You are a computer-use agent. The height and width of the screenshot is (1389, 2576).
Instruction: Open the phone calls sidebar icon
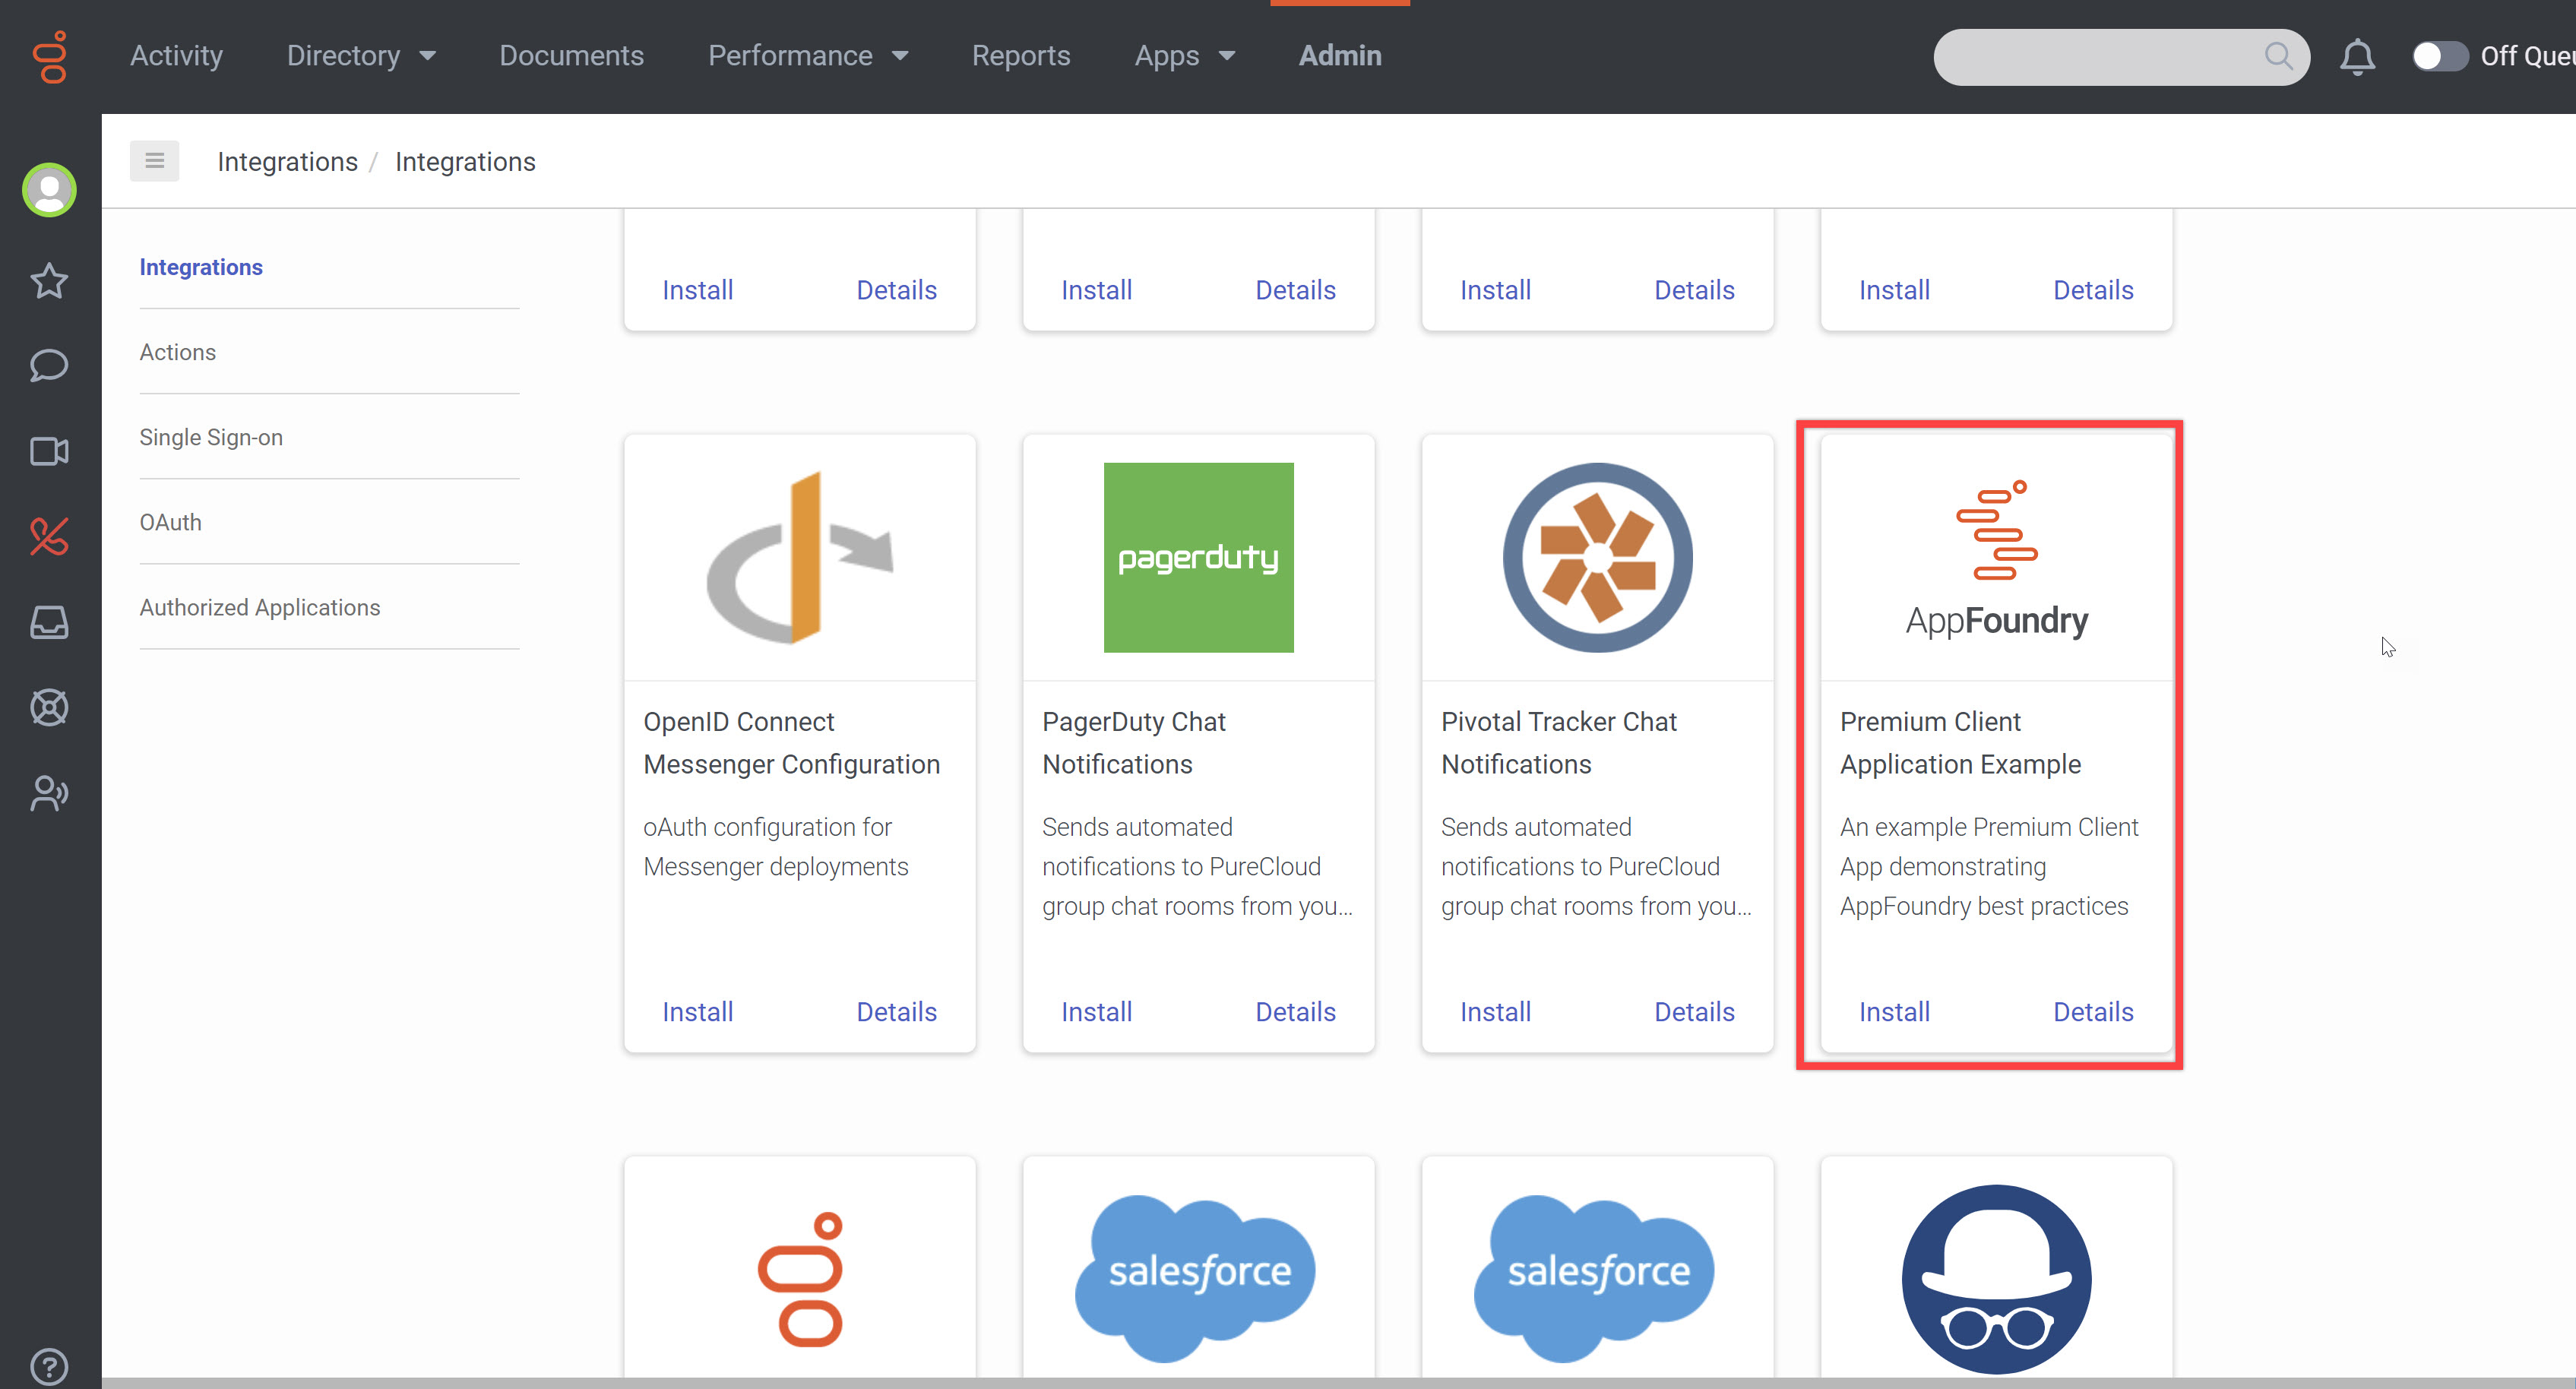pos(49,537)
